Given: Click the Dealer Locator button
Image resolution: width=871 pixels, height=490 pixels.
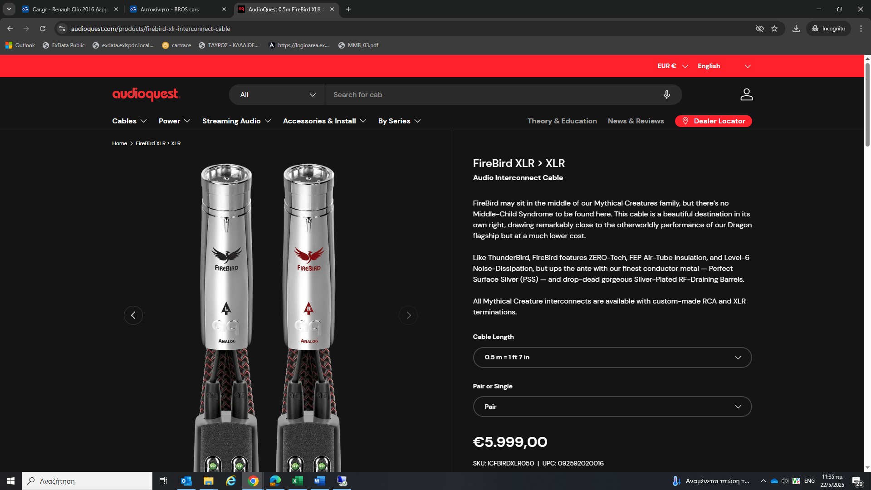Looking at the screenshot, I should [x=713, y=121].
